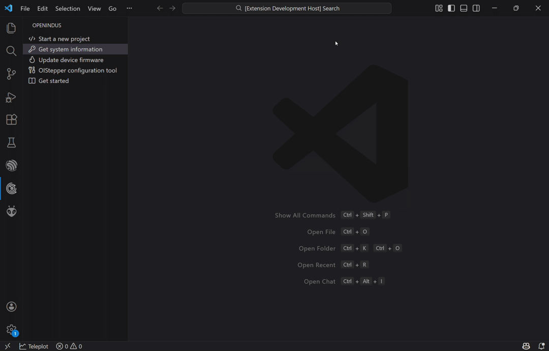Open Source Control view
The width and height of the screenshot is (549, 351).
(11, 74)
